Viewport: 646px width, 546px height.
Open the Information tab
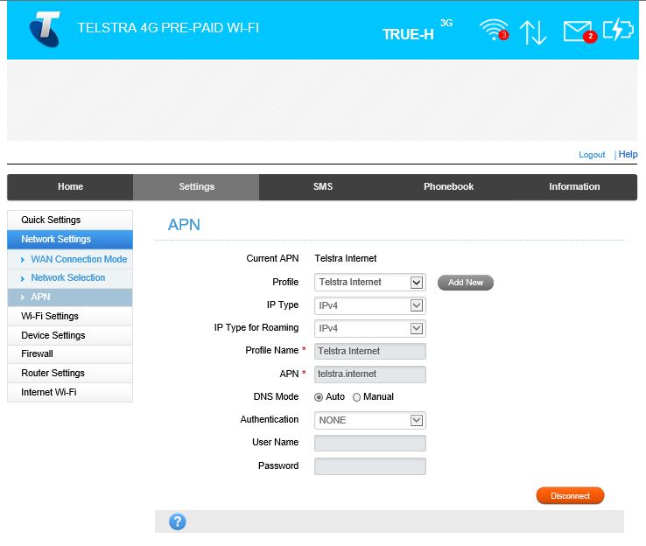574,187
